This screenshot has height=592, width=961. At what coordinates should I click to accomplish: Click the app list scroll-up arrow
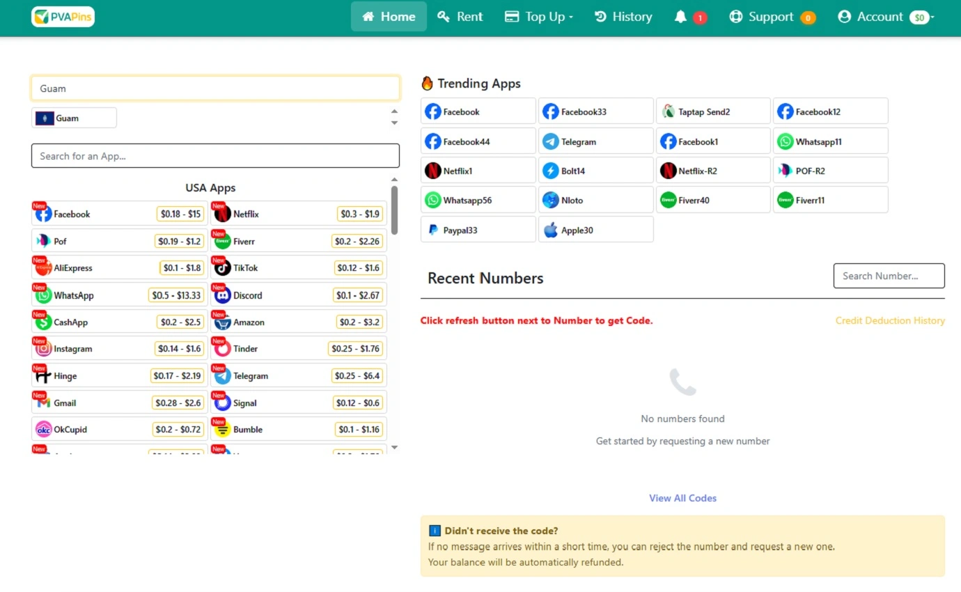[395, 180]
